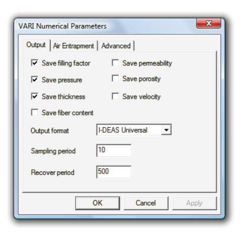Click the dialog title bar text

coord(63,26)
